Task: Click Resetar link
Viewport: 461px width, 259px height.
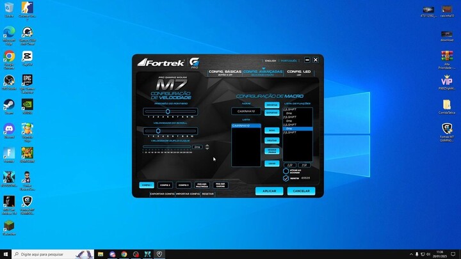Action: [x=208, y=194]
